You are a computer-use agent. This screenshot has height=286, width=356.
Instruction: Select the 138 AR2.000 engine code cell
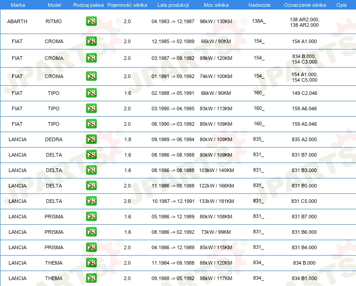pos(305,22)
